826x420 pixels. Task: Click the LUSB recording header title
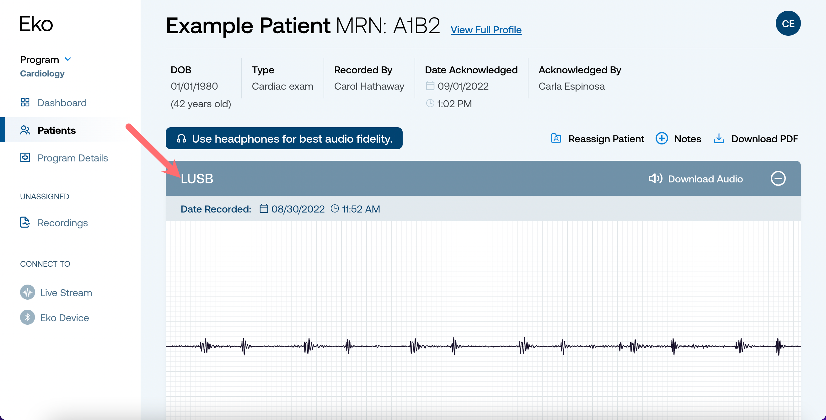click(197, 179)
